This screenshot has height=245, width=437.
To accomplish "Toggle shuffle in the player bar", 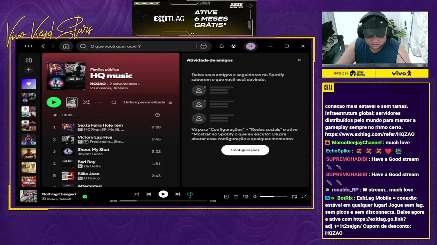I will coord(137,194).
